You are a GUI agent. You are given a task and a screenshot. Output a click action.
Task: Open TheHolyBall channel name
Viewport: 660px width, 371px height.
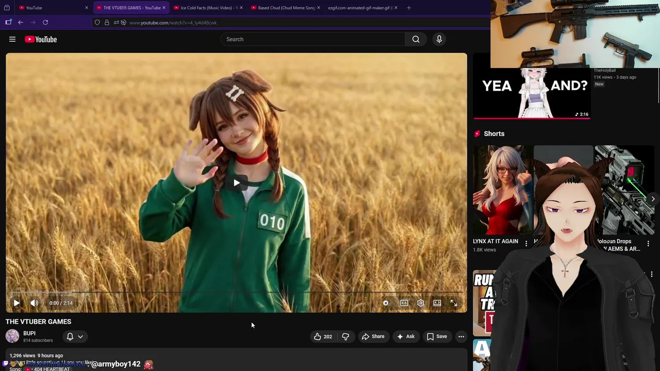(x=604, y=71)
